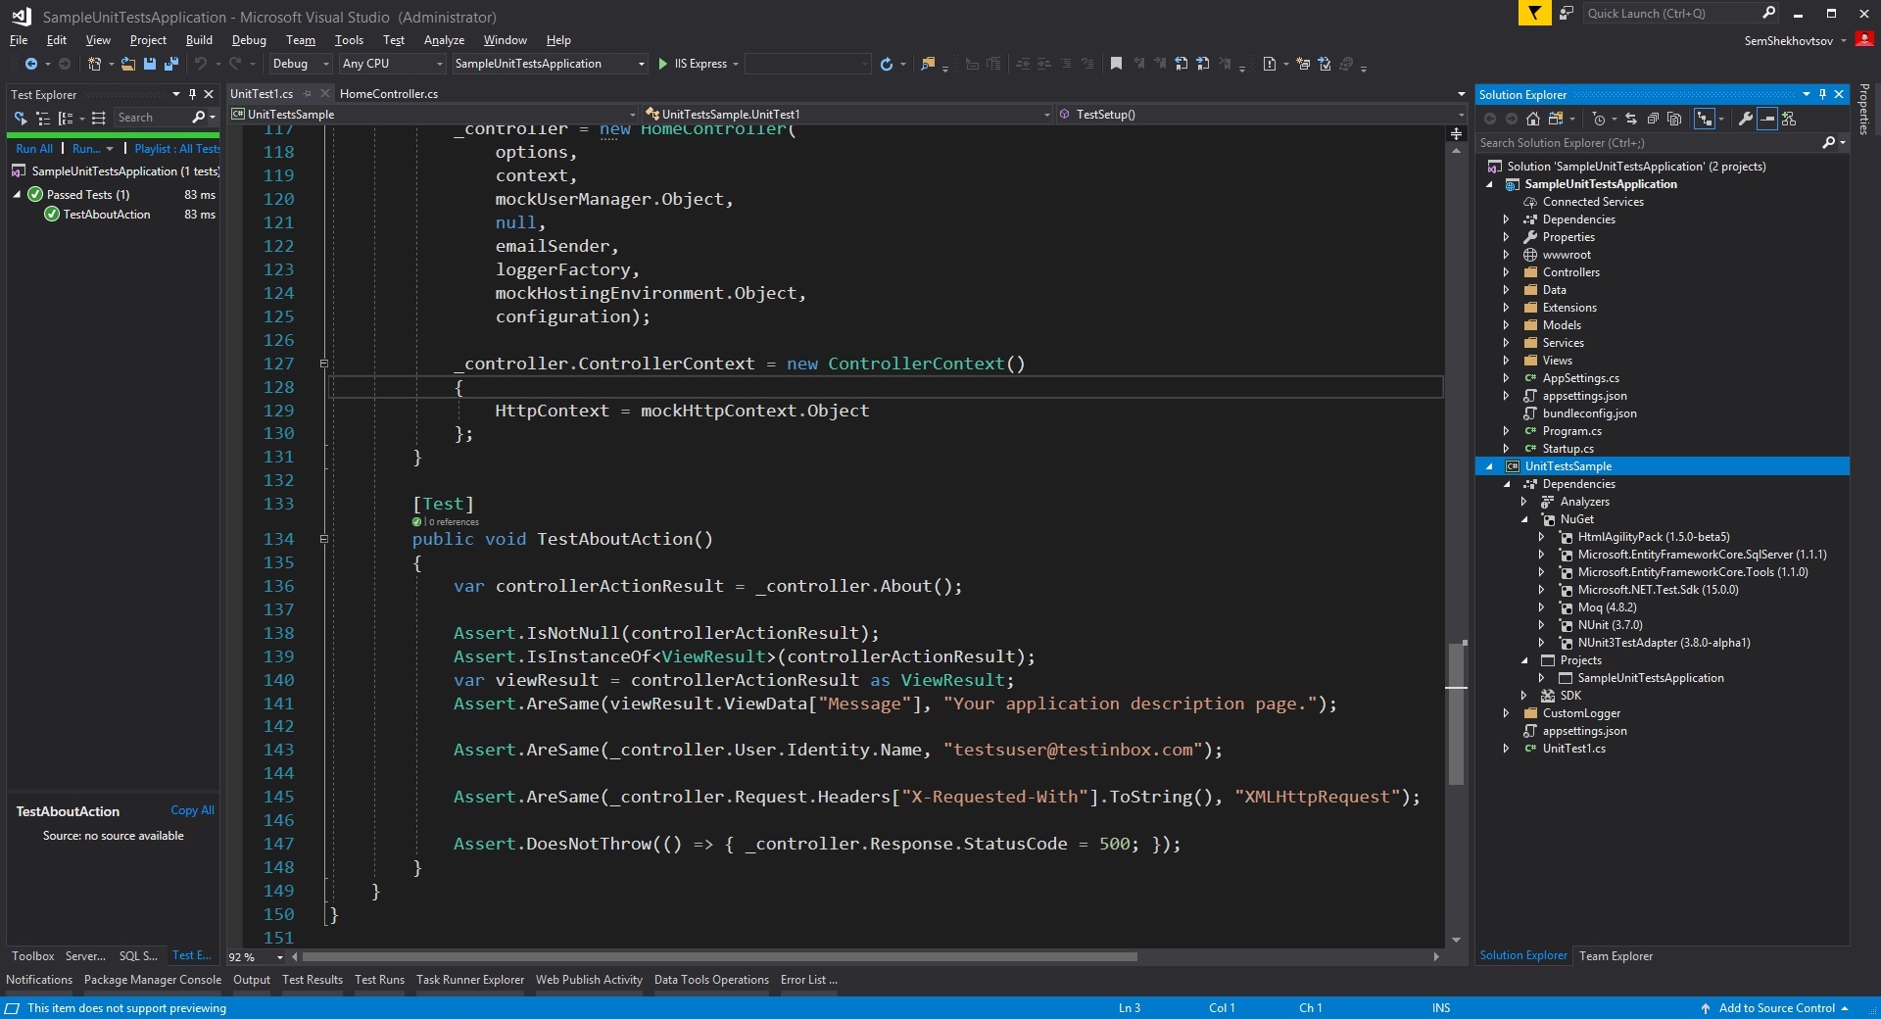1881x1019 pixels.
Task: Toggle auto-hide pin on Test Explorer panel
Action: click(x=192, y=94)
